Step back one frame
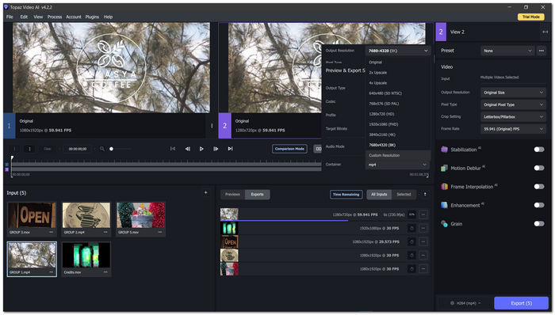 pos(188,149)
